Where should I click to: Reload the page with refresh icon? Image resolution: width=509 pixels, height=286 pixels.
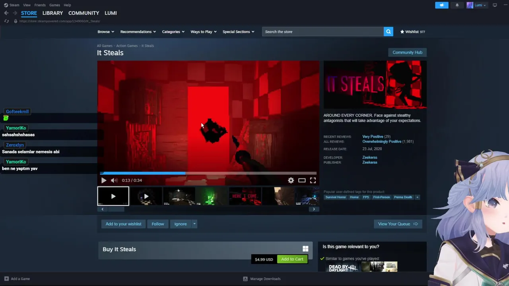(6, 21)
